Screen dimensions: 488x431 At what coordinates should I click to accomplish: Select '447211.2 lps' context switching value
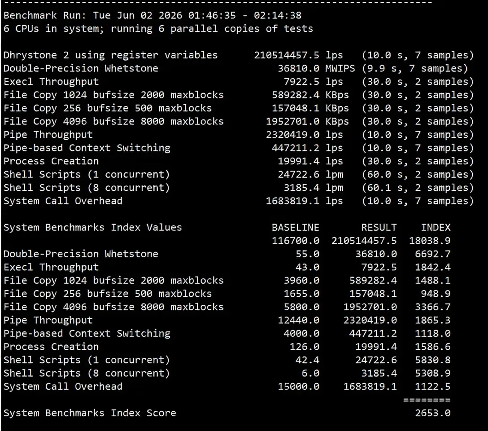307,148
